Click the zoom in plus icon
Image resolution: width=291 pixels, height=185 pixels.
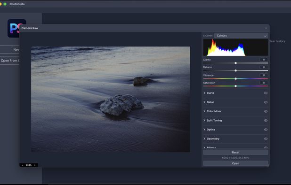[35, 165]
